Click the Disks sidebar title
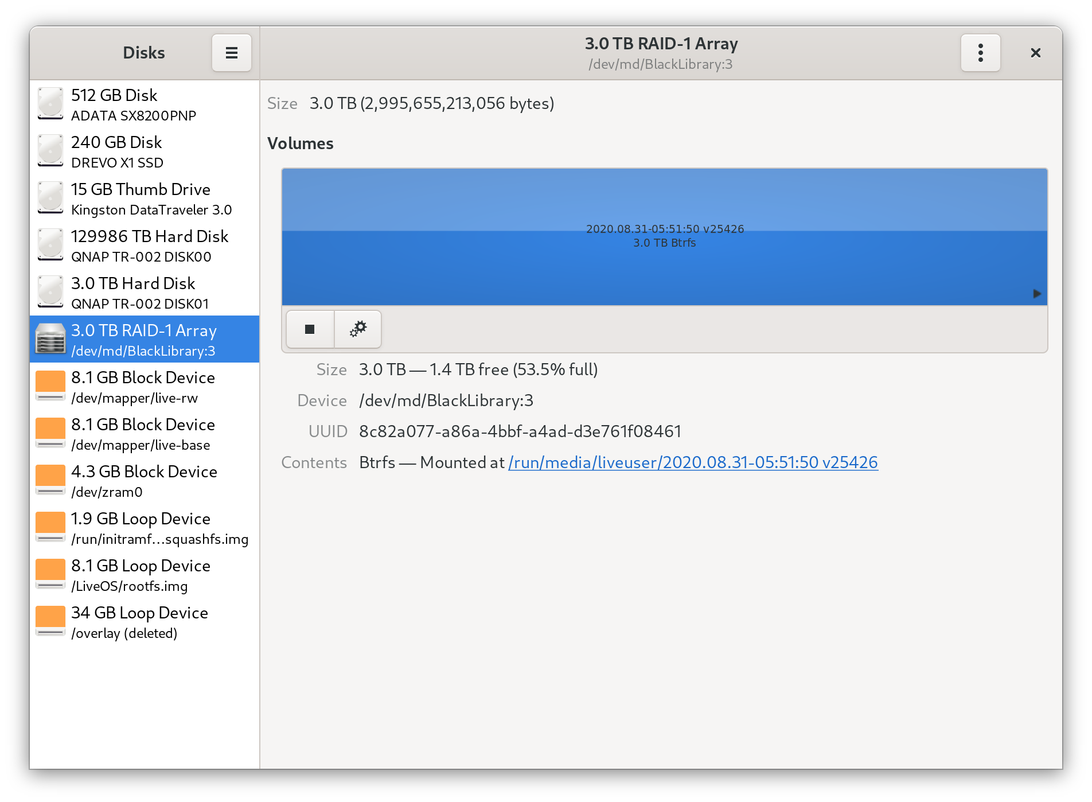Viewport: 1092px width, 802px height. 144,53
